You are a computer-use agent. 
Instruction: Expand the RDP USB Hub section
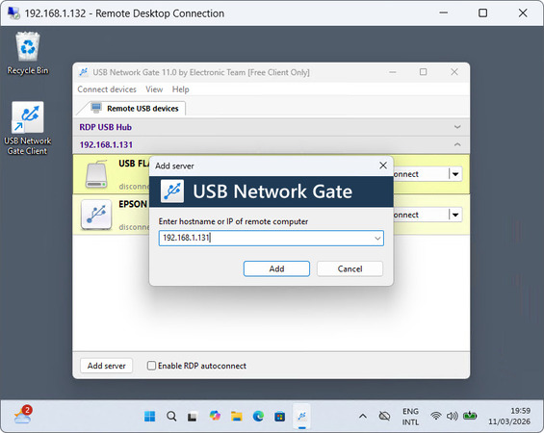(x=457, y=127)
